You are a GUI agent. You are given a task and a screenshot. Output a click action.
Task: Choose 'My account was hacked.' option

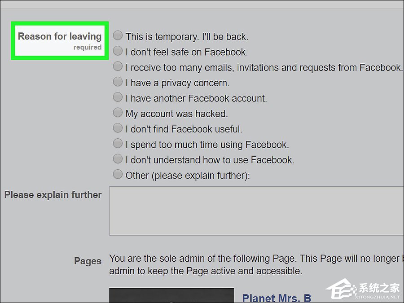(118, 112)
